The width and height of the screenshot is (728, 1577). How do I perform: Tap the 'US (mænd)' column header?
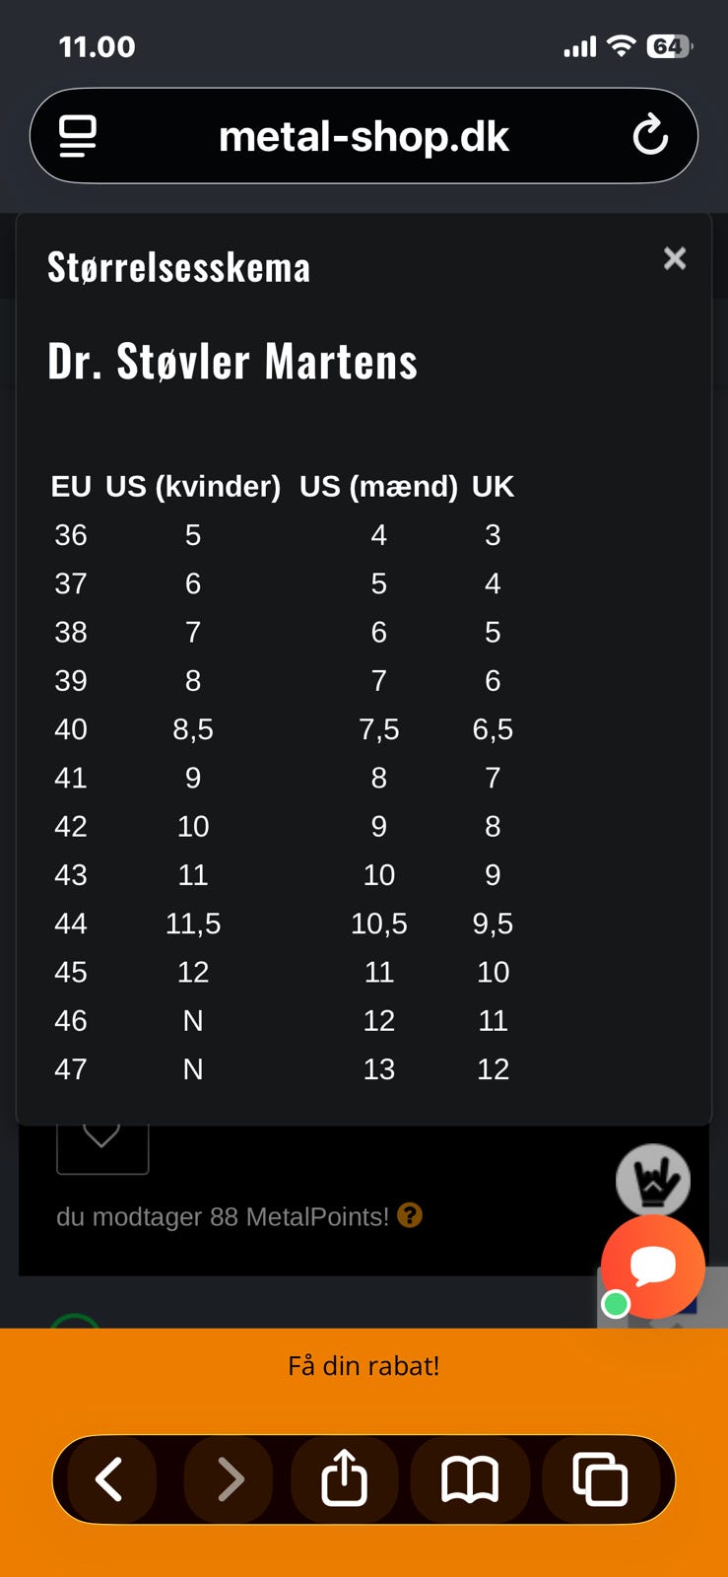click(378, 486)
